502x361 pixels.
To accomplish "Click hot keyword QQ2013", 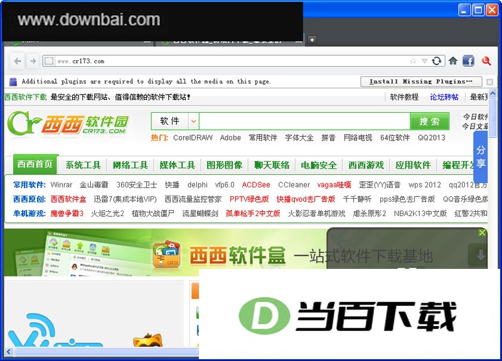I will click(431, 138).
